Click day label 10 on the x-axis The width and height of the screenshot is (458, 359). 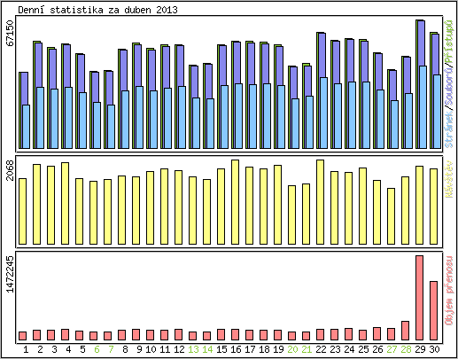[x=151, y=349]
